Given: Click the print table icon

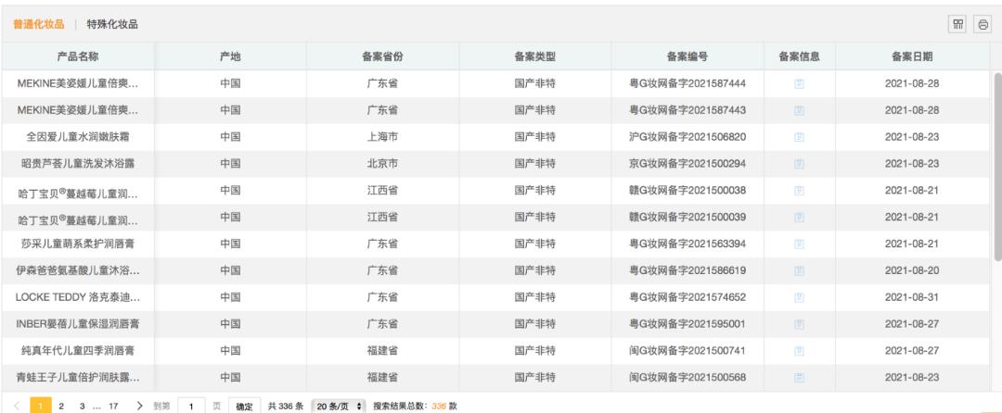Looking at the screenshot, I should click(x=983, y=25).
